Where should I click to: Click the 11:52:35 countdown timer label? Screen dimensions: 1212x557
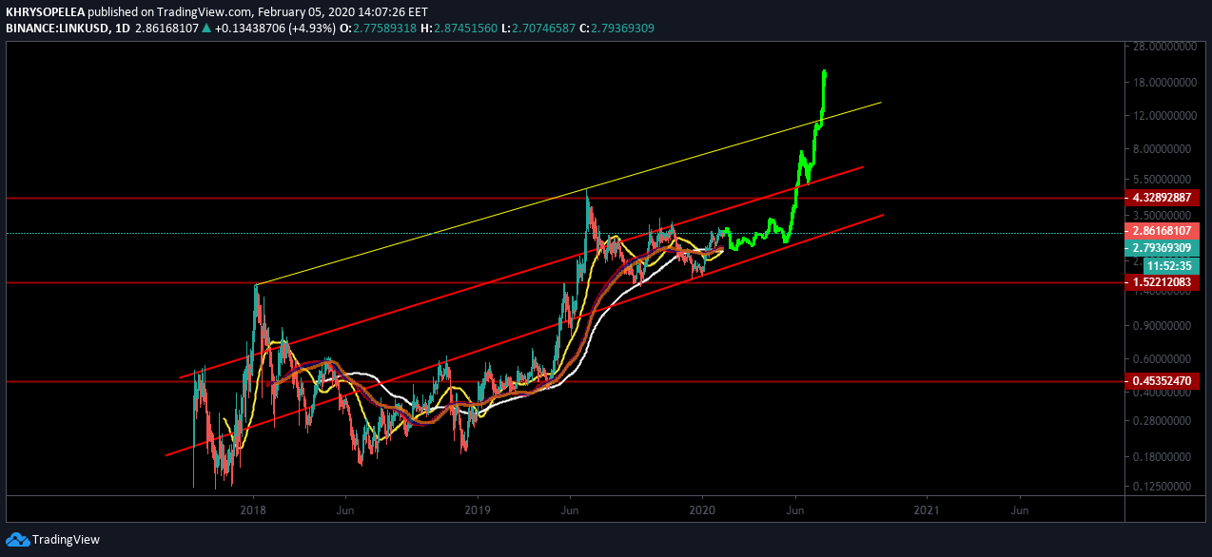(x=1169, y=265)
